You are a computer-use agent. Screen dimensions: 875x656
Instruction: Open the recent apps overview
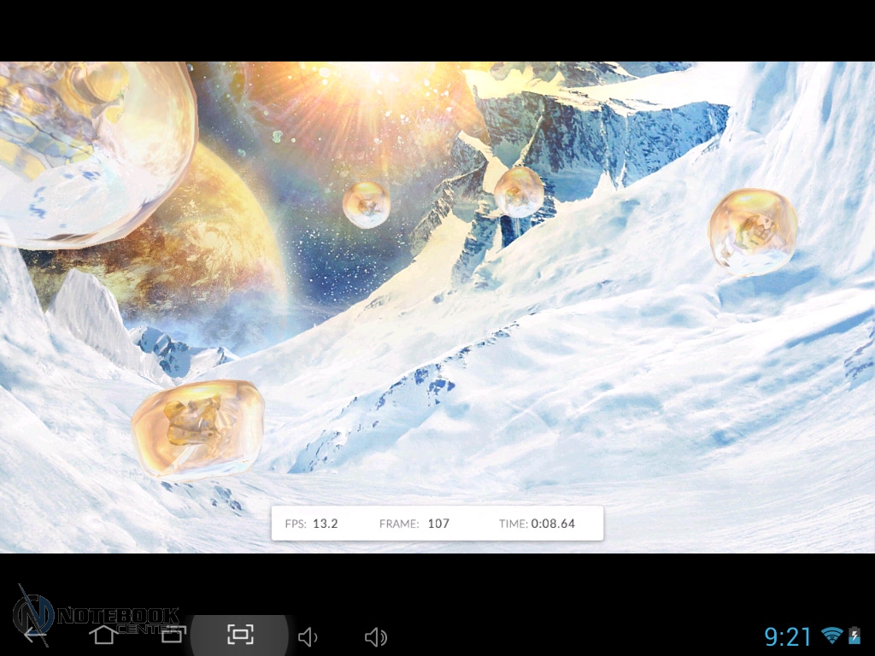[173, 635]
